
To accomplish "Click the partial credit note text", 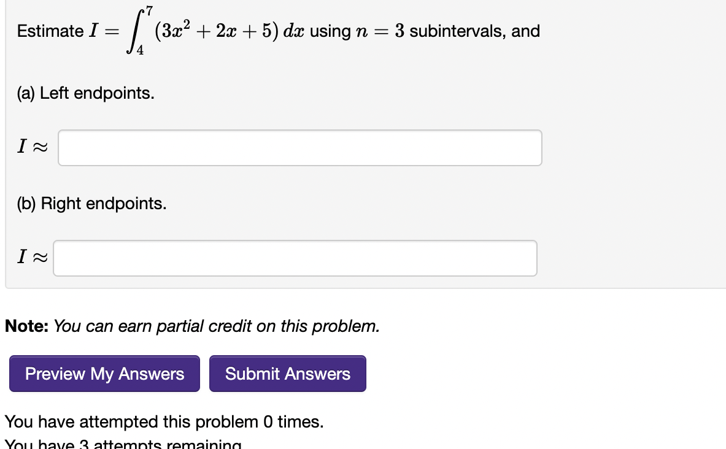I will click(x=191, y=326).
